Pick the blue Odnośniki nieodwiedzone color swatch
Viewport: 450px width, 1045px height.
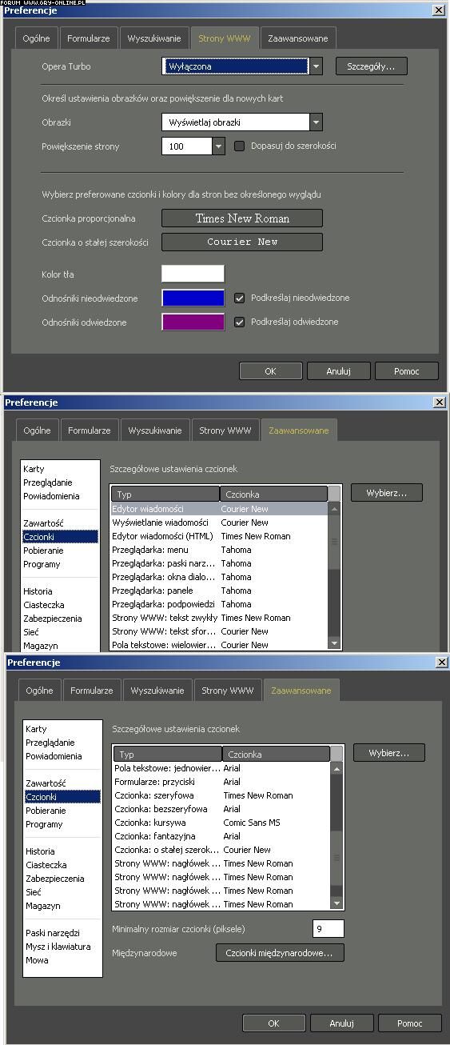coord(193,298)
